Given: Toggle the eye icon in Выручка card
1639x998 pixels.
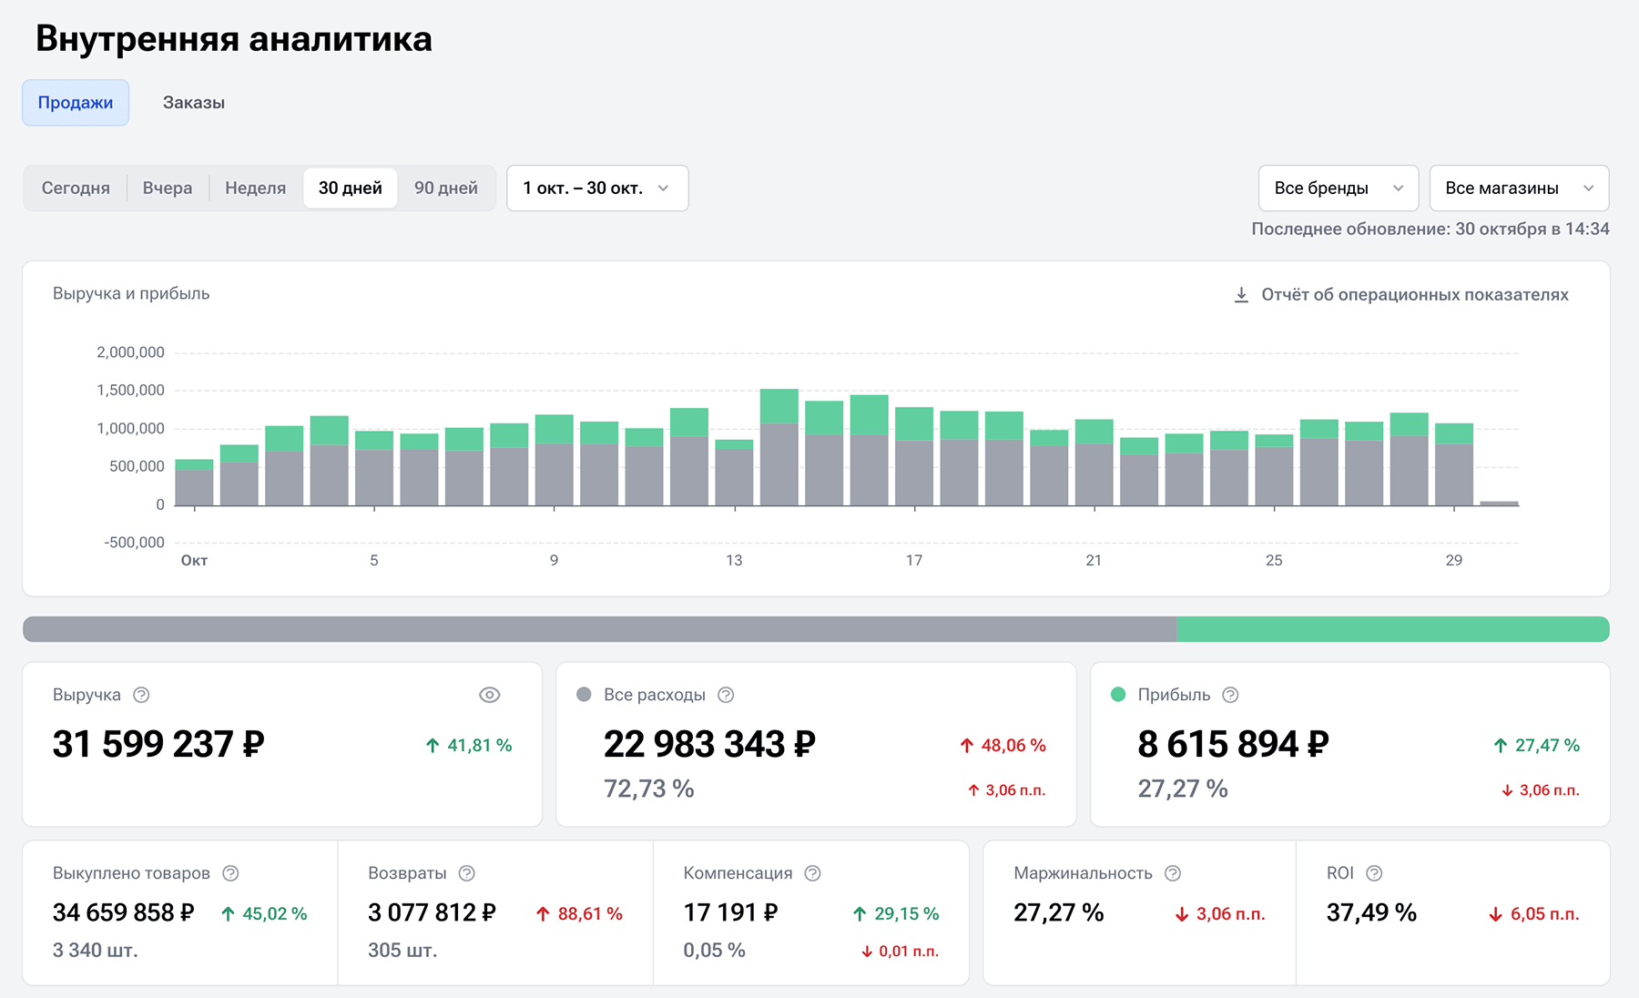Looking at the screenshot, I should (489, 695).
